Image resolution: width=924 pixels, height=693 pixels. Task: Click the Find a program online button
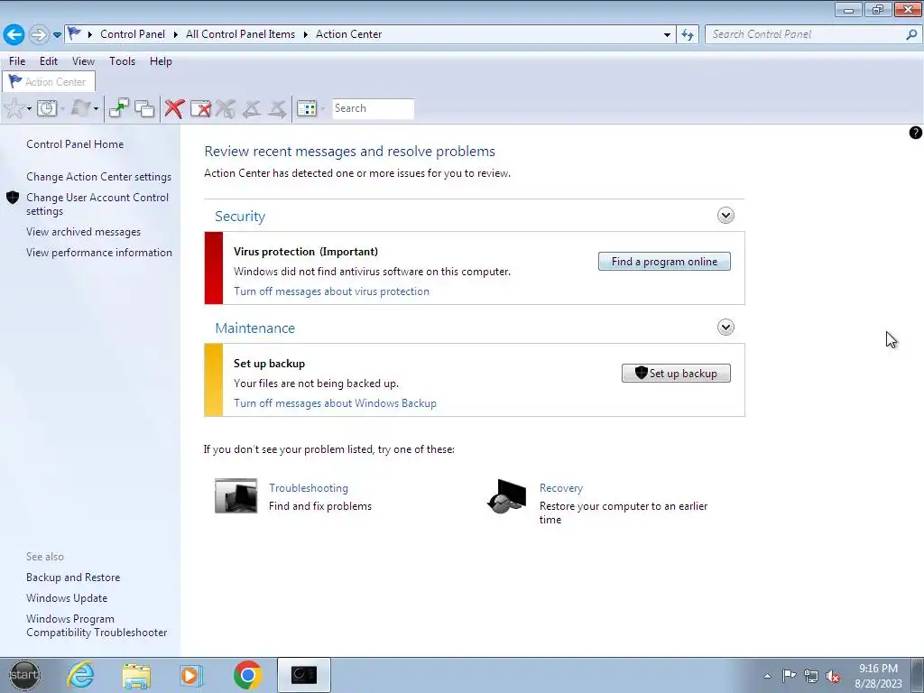point(664,262)
